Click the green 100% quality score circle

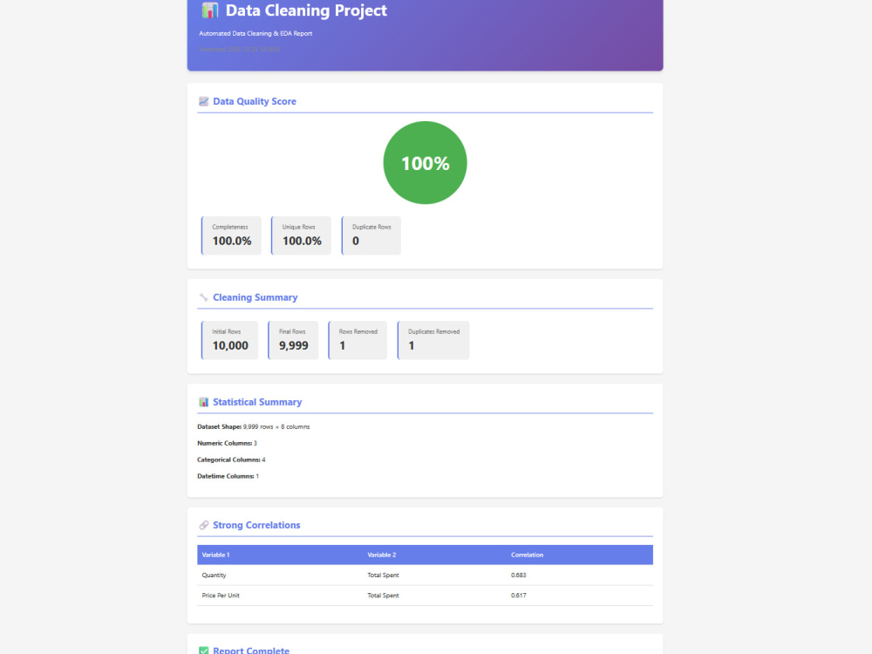click(425, 163)
